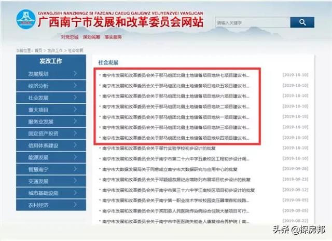
Task: Select 城市基础设施 in the sidebar menu
Action: pyautogui.click(x=51, y=193)
